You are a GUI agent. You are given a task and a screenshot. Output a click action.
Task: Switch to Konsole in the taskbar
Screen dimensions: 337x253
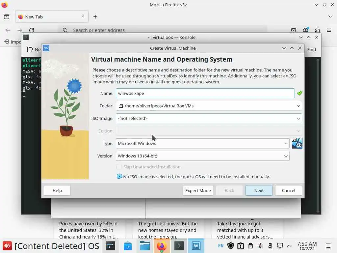[179, 246]
